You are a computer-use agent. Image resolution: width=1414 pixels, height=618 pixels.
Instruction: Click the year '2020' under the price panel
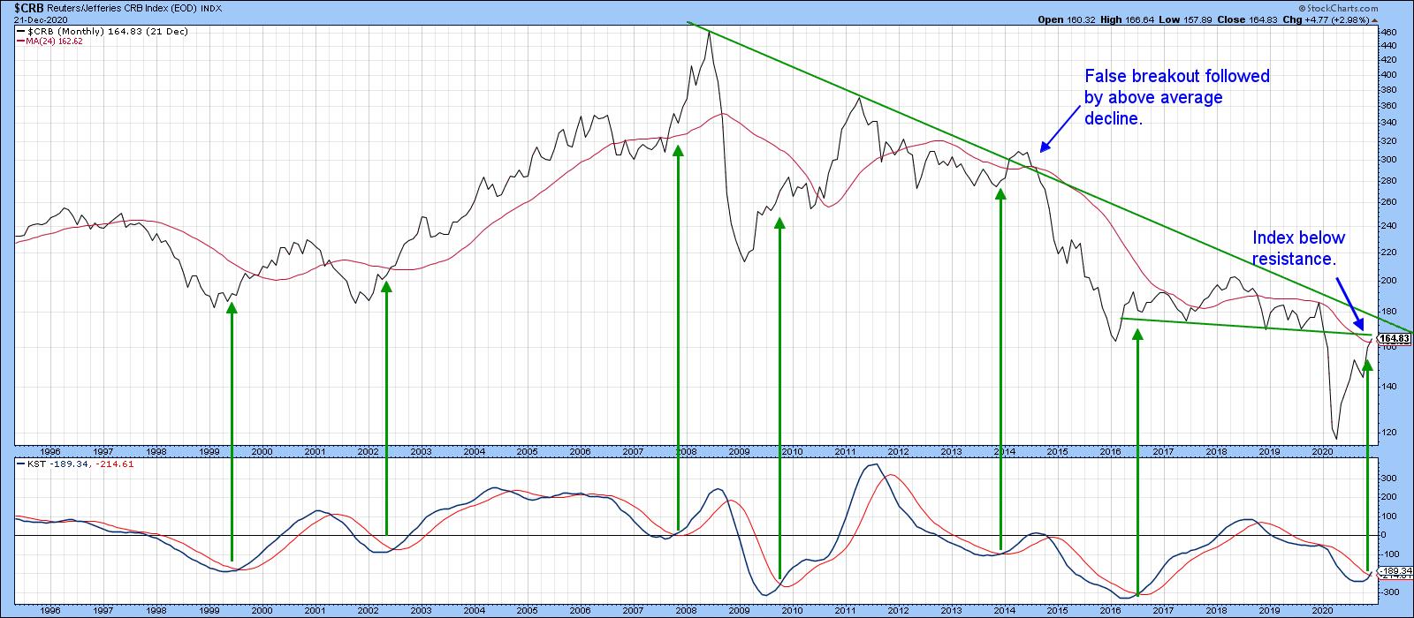pos(1323,451)
